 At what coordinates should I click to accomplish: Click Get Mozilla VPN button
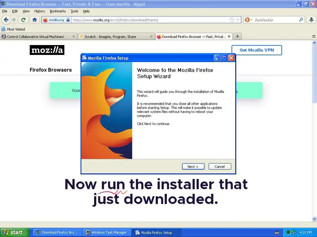257,50
